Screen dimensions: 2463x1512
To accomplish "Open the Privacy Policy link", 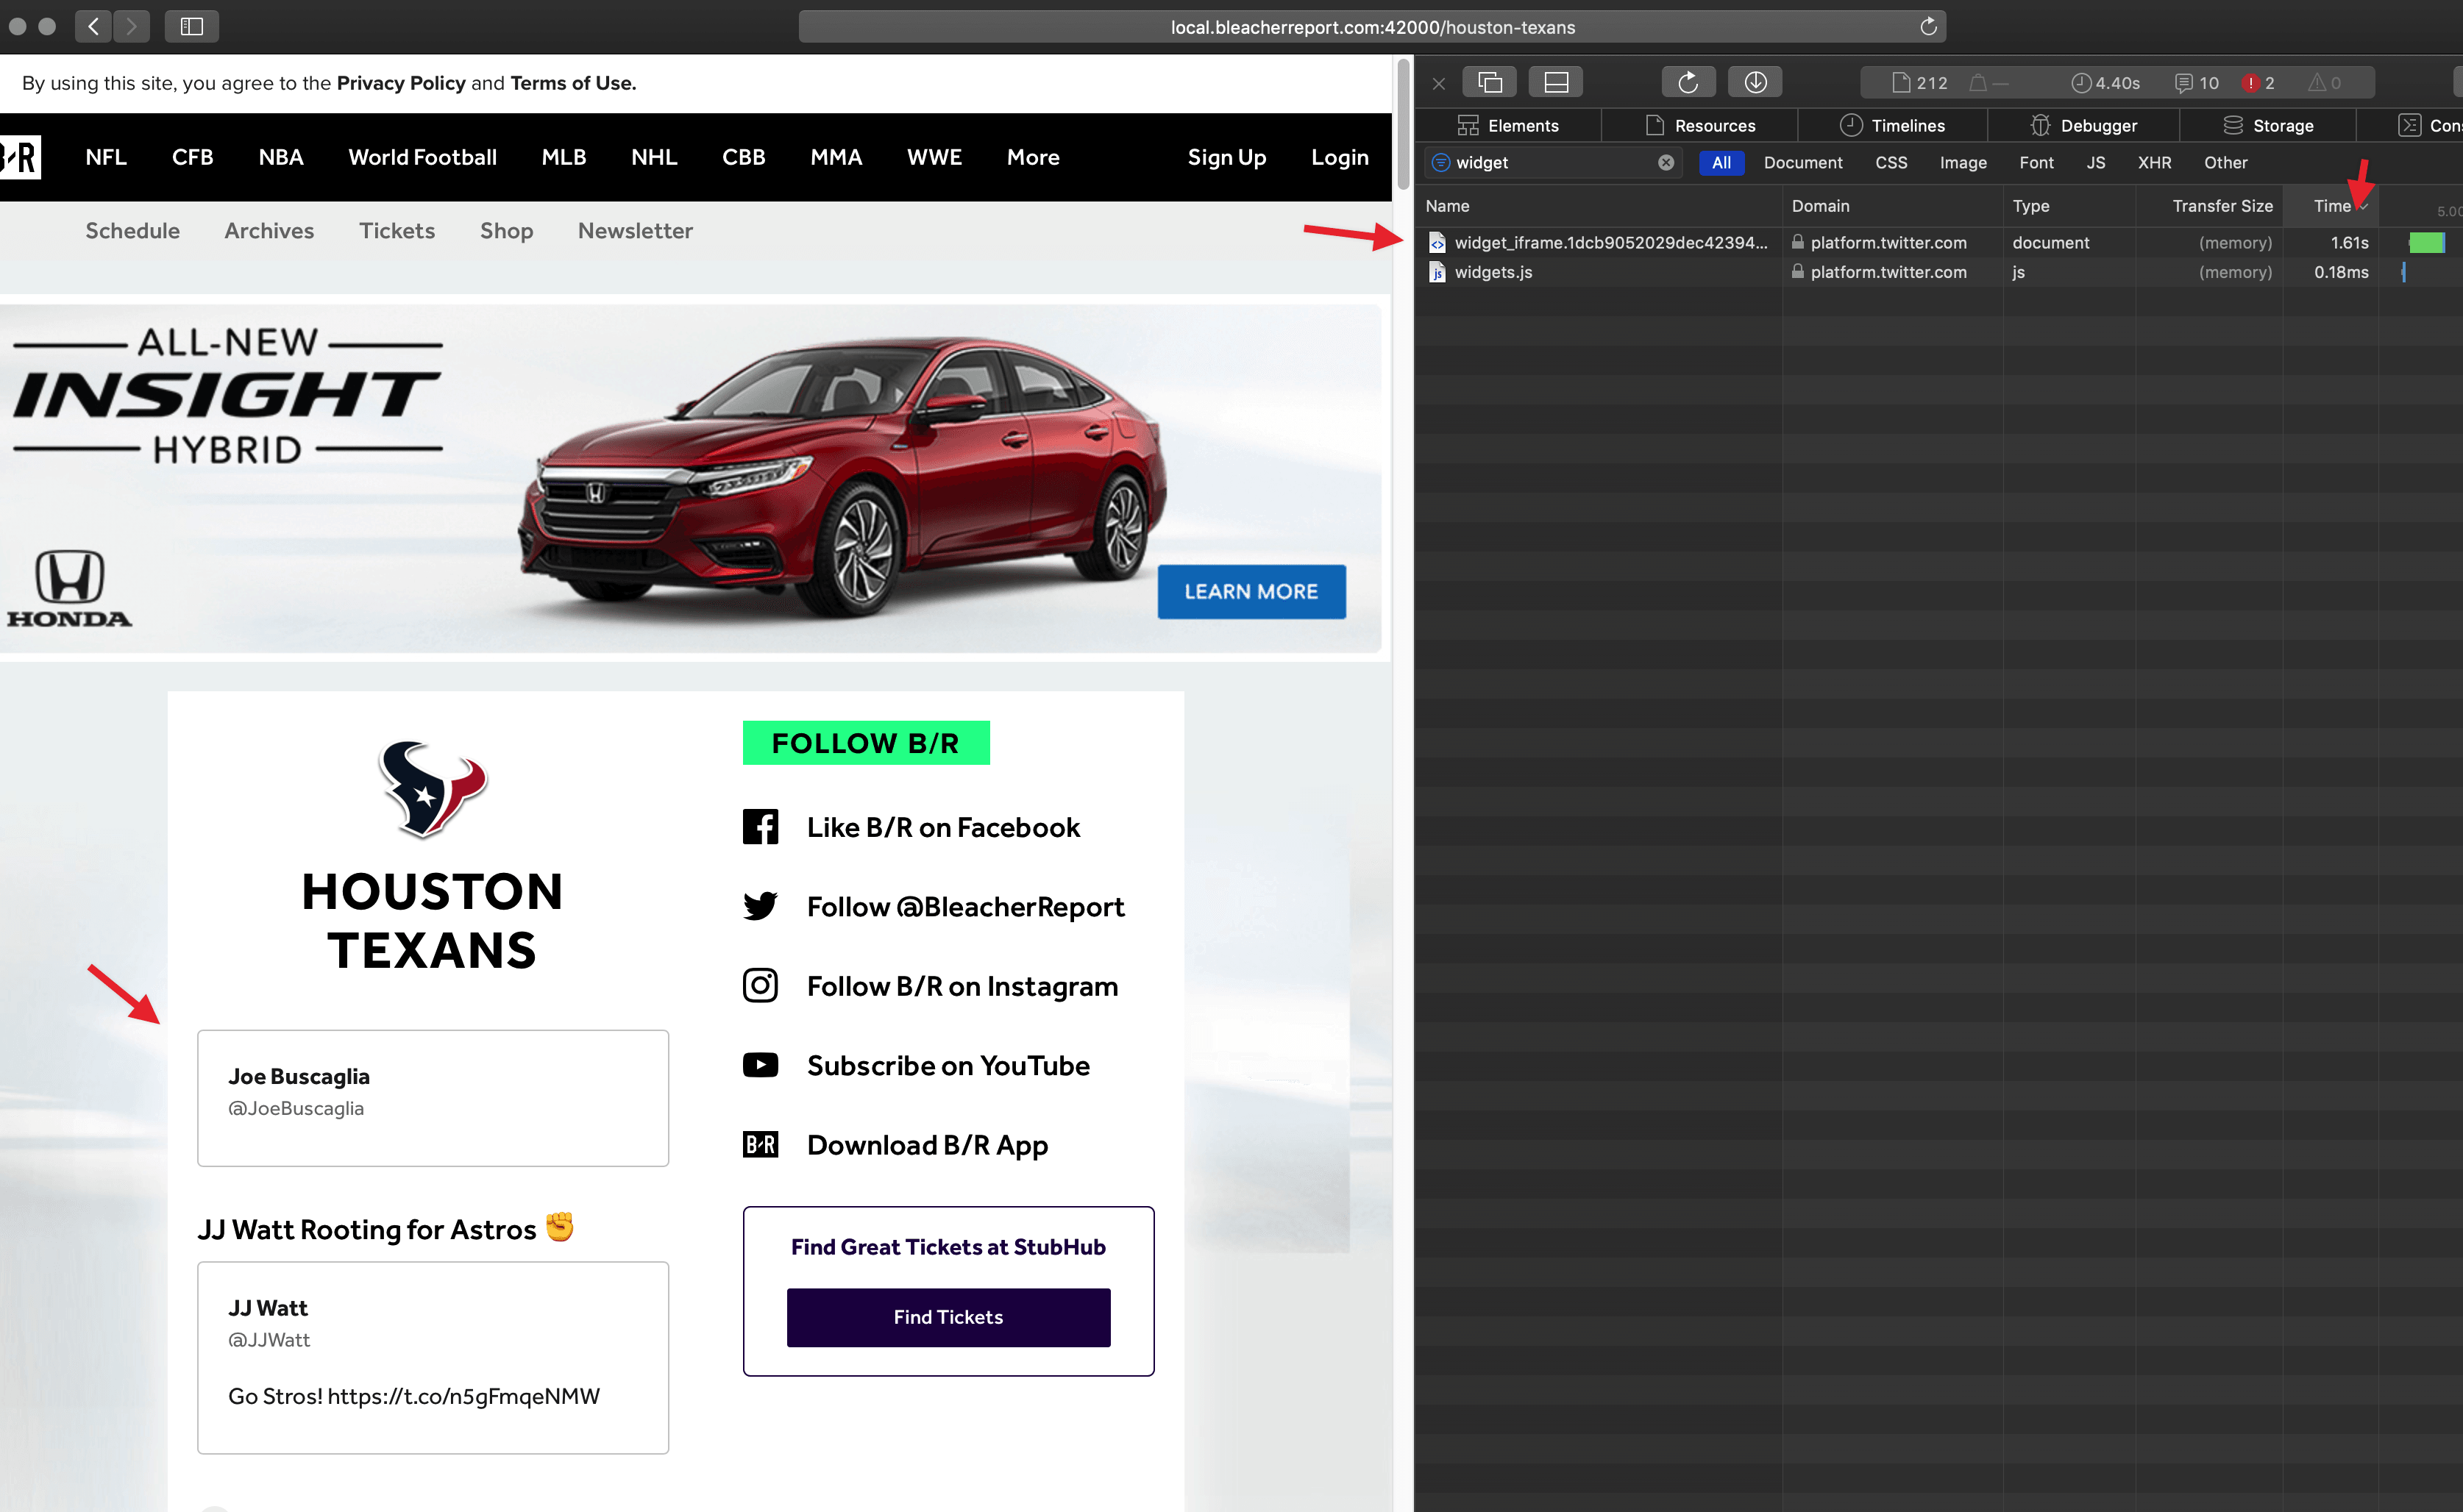I will (400, 83).
